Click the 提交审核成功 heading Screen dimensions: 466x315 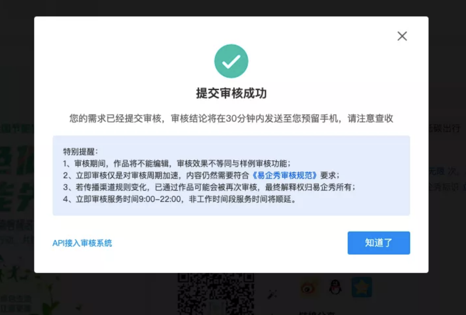[x=231, y=93]
